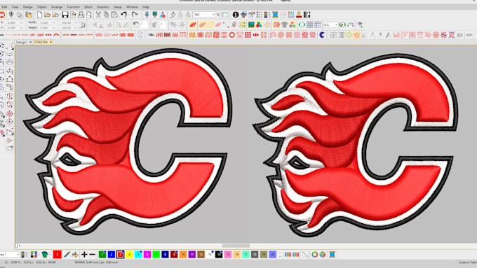The height and width of the screenshot is (268, 477).
Task: Select the first zigzag fill stitch type
Action: pos(159,35)
